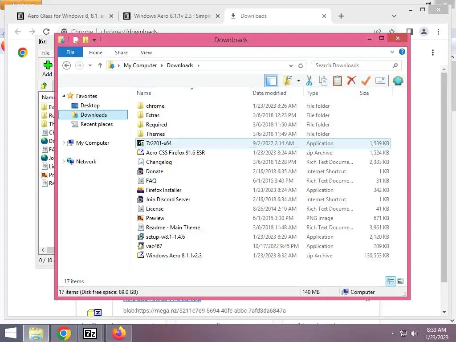Open address bar history dropdown
The image size is (456, 342).
click(291, 66)
